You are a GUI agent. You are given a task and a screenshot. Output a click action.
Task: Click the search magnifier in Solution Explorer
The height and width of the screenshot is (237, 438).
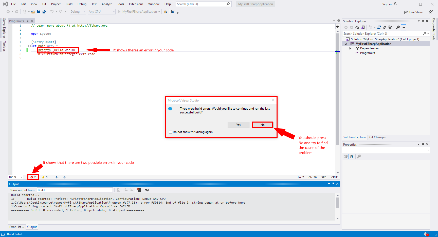[425, 34]
